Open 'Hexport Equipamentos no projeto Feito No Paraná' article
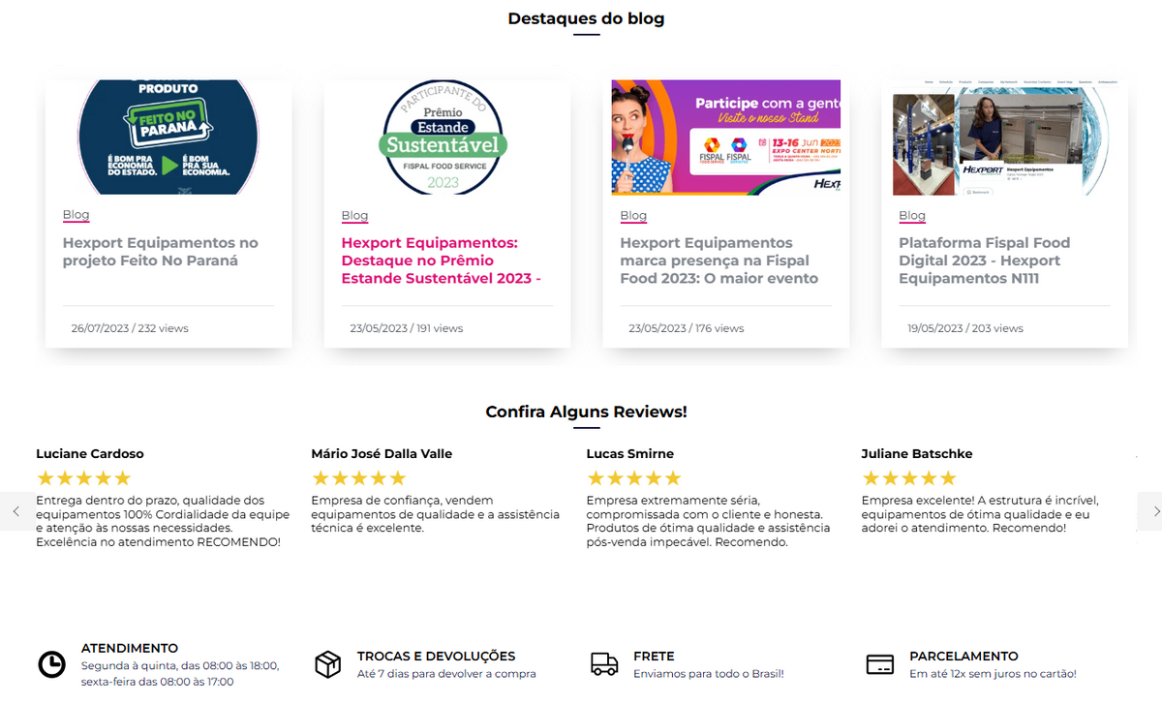This screenshot has height=704, width=1162. click(161, 252)
